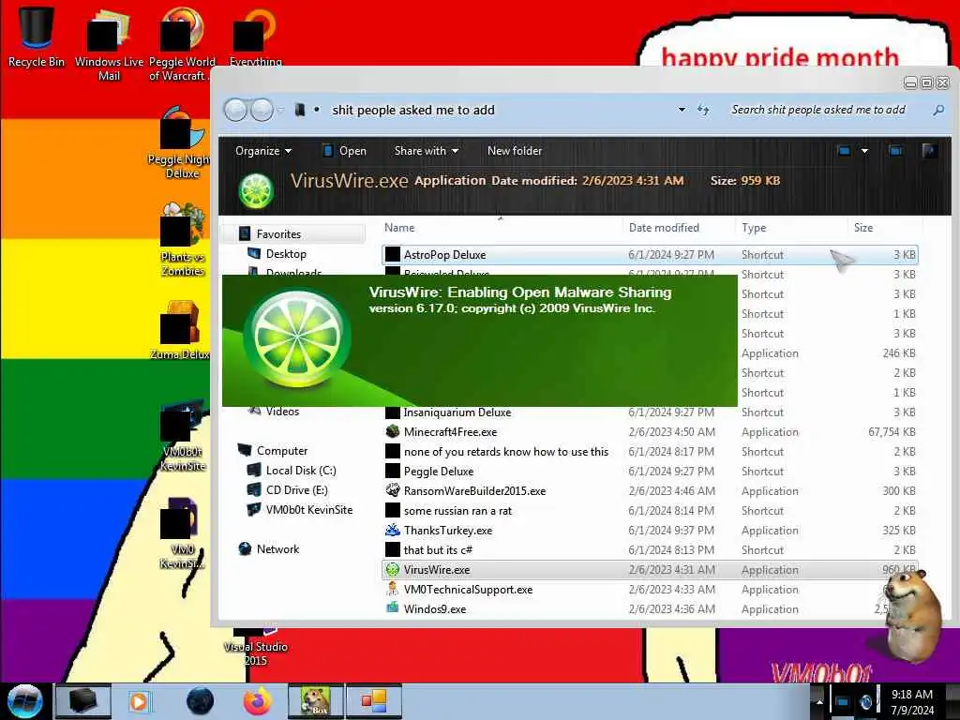Open Videos library in navigation pane
The width and height of the screenshot is (960, 720).
[x=282, y=412]
